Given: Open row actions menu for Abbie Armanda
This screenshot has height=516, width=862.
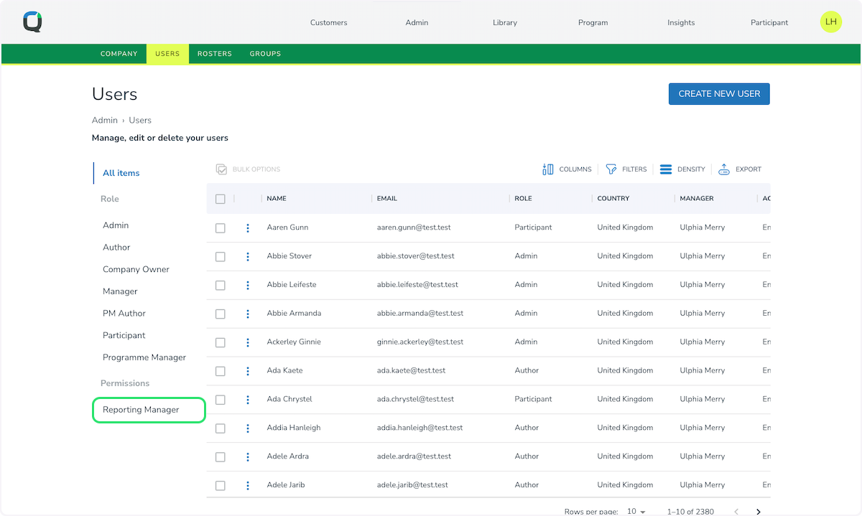Looking at the screenshot, I should coord(248,314).
